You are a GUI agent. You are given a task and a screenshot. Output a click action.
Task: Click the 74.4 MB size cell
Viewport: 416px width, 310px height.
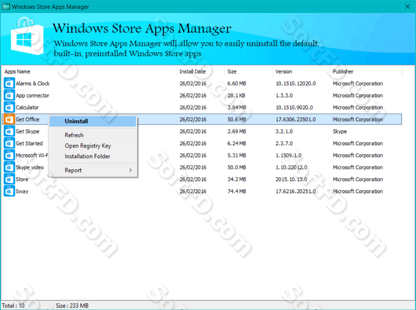[x=237, y=191]
